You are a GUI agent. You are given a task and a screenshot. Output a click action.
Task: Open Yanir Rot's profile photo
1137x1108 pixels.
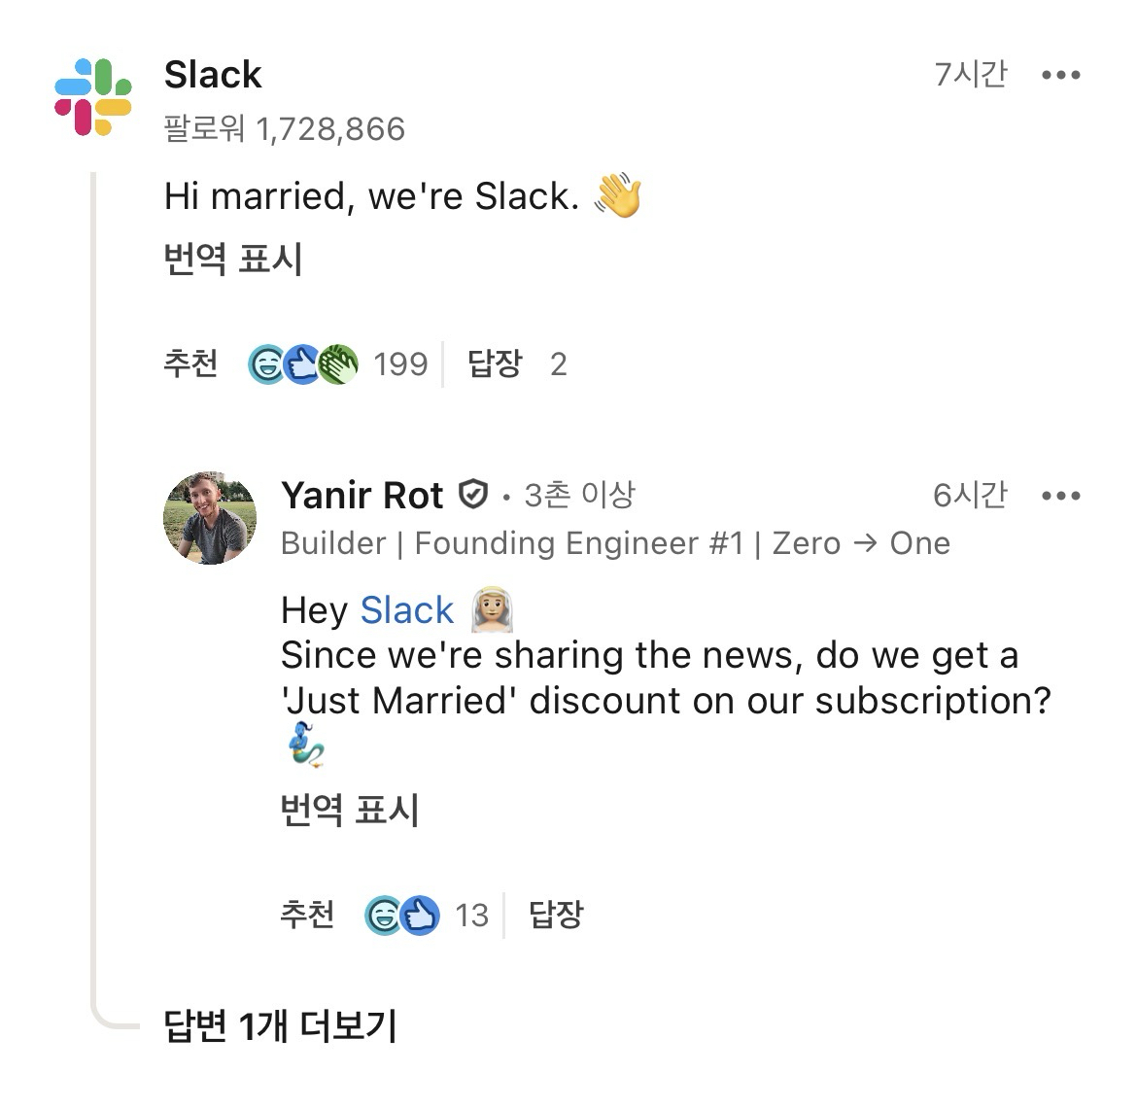click(210, 518)
